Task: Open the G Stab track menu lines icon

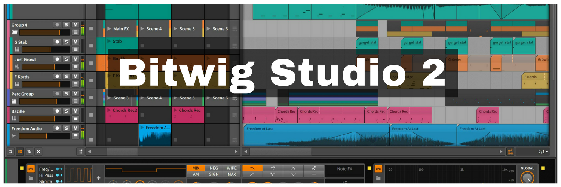Action: tap(75, 49)
